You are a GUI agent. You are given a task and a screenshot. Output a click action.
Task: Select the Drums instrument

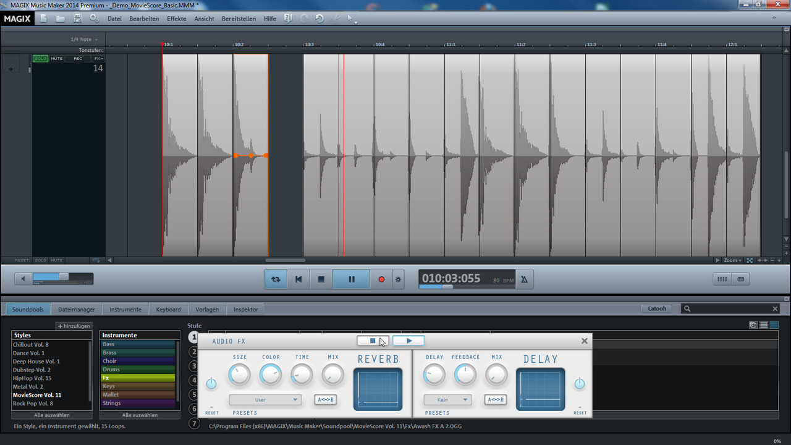[138, 370]
